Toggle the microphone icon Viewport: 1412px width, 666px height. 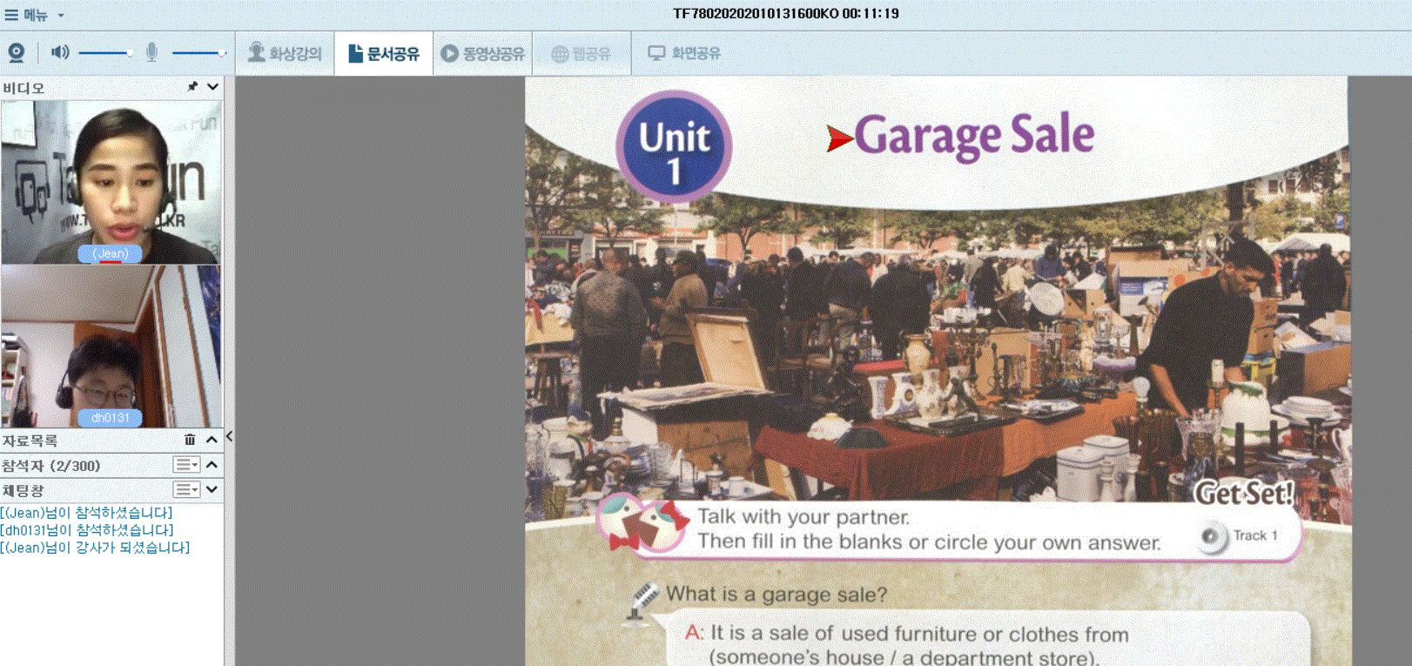point(151,53)
